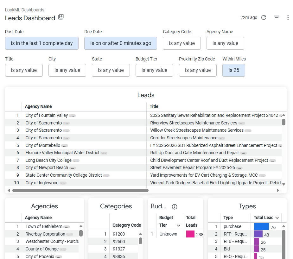Open the State filter field
The height and width of the screenshot is (259, 293).
pyautogui.click(x=111, y=70)
